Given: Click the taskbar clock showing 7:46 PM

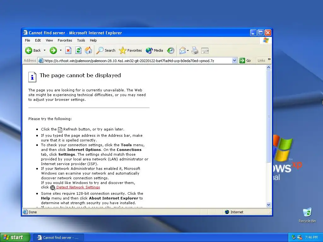Looking at the screenshot, I should [x=311, y=237].
